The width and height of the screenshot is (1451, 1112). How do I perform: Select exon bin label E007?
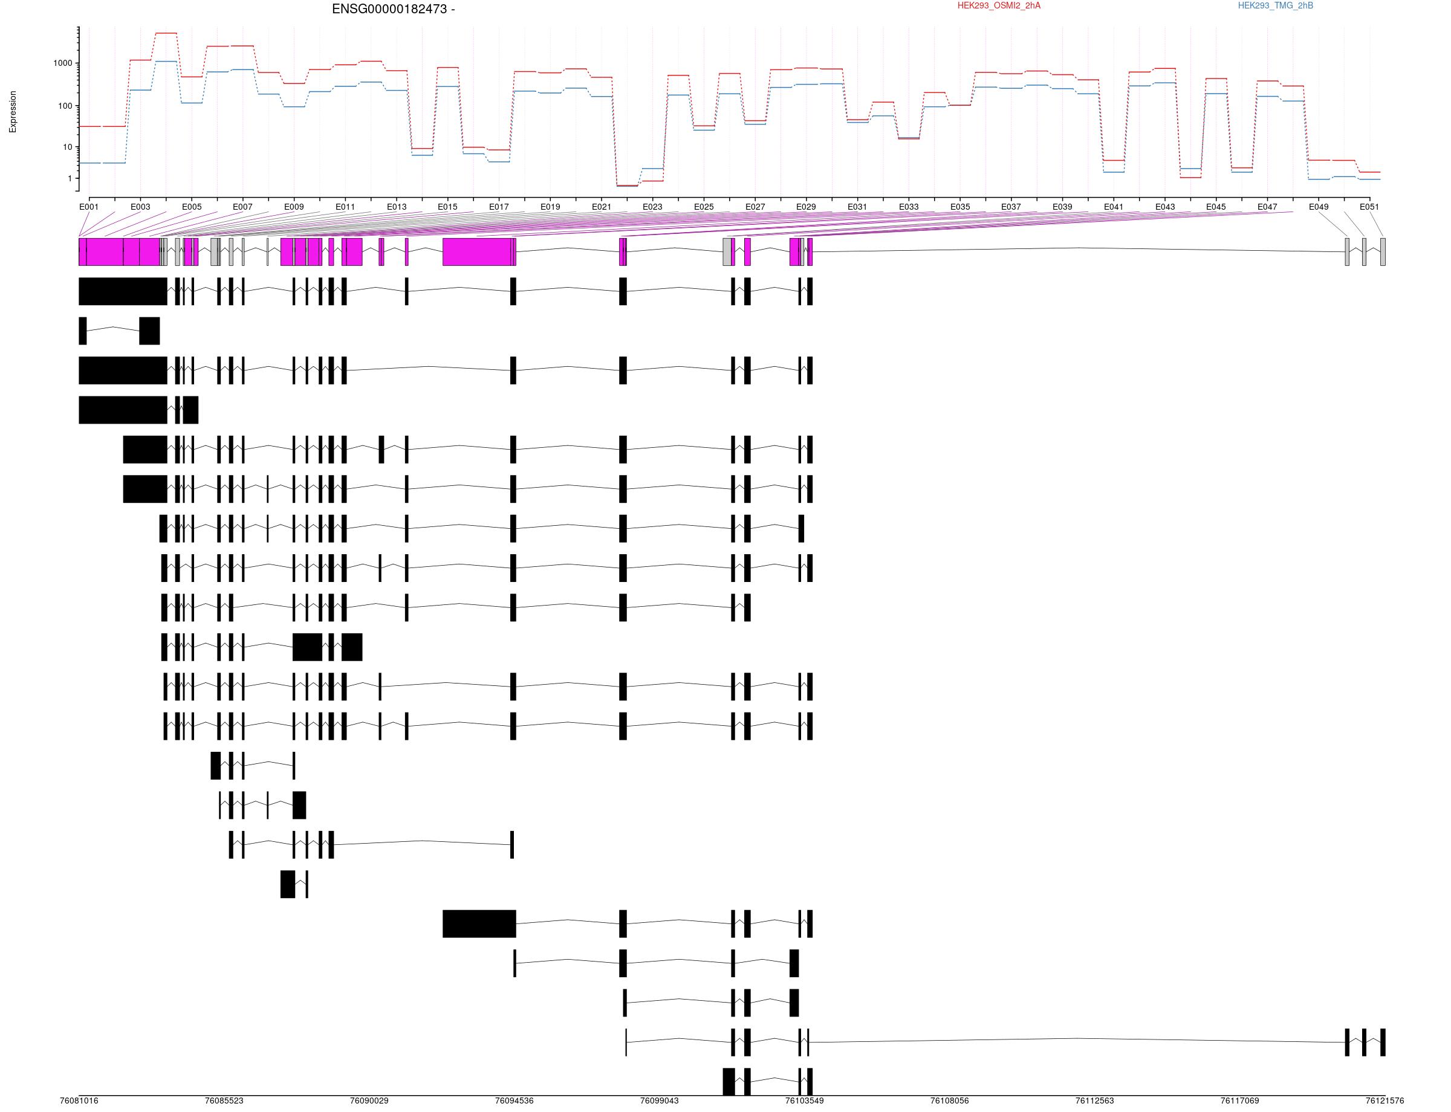(242, 207)
